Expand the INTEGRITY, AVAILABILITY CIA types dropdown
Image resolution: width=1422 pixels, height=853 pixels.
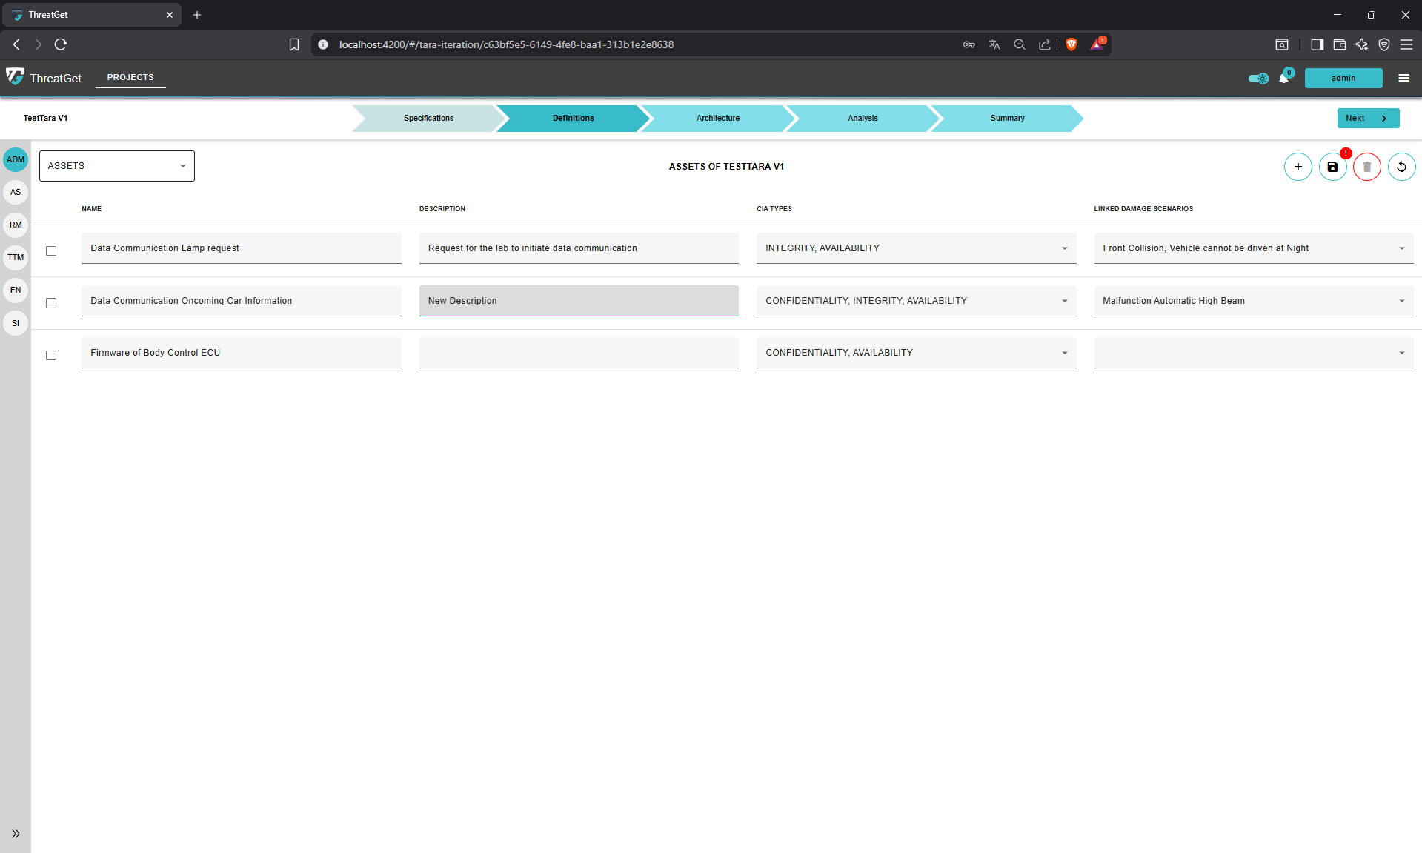point(916,248)
